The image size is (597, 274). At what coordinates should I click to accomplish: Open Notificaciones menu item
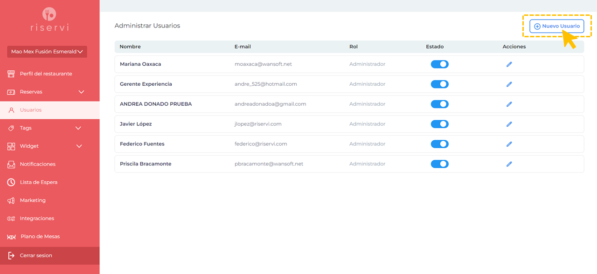click(x=50, y=164)
